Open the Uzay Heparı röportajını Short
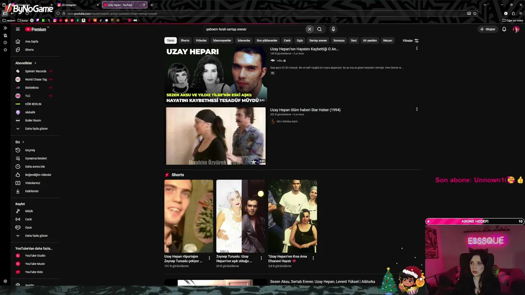Image resolution: width=525 pixels, height=295 pixels. click(x=189, y=216)
